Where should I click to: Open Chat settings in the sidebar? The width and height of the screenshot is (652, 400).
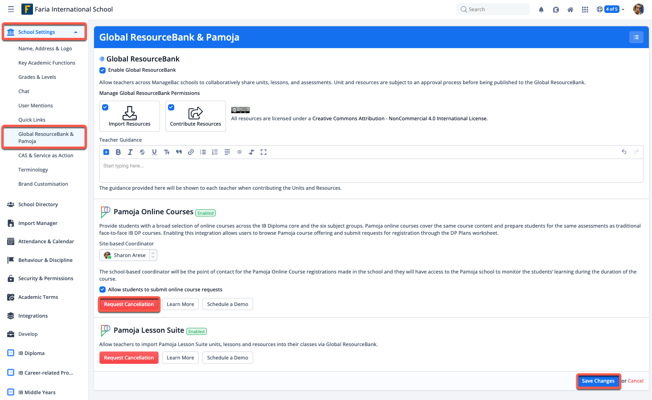click(24, 91)
